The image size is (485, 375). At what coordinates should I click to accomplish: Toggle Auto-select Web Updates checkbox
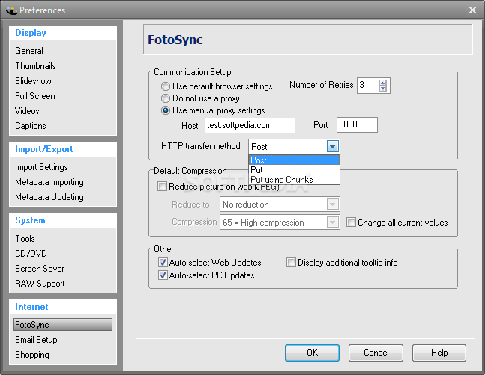tap(163, 262)
